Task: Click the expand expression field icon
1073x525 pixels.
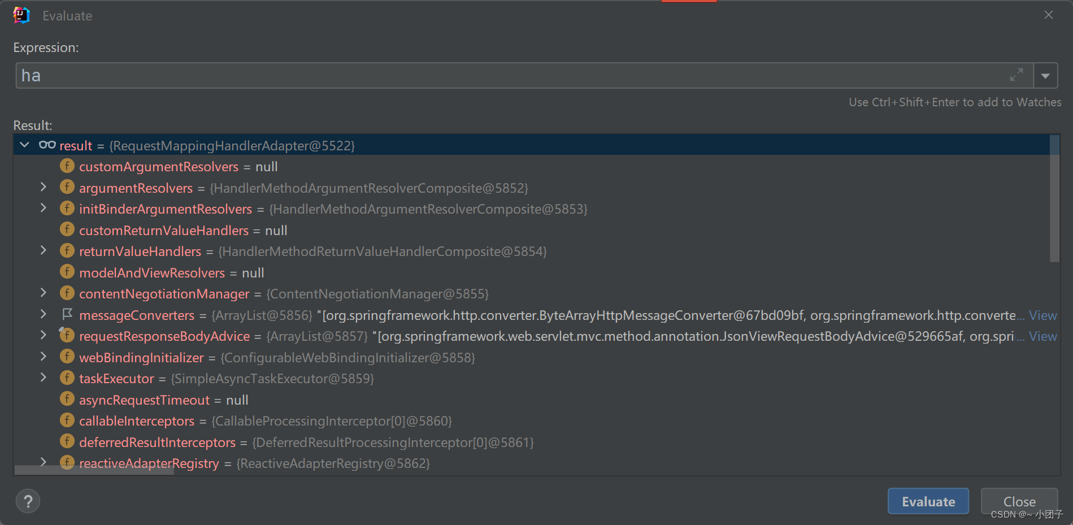Action: tap(1016, 75)
